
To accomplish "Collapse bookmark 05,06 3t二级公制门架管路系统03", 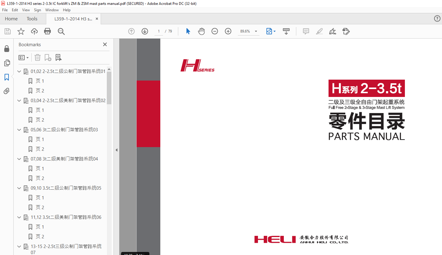I will coord(19,130).
